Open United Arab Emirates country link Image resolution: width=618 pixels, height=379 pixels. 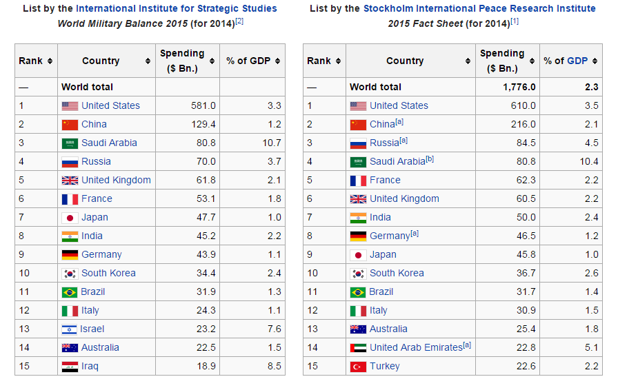pos(416,347)
